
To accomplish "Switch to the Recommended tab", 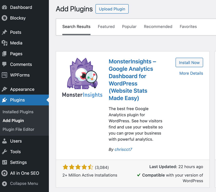I will tap(158, 27).
